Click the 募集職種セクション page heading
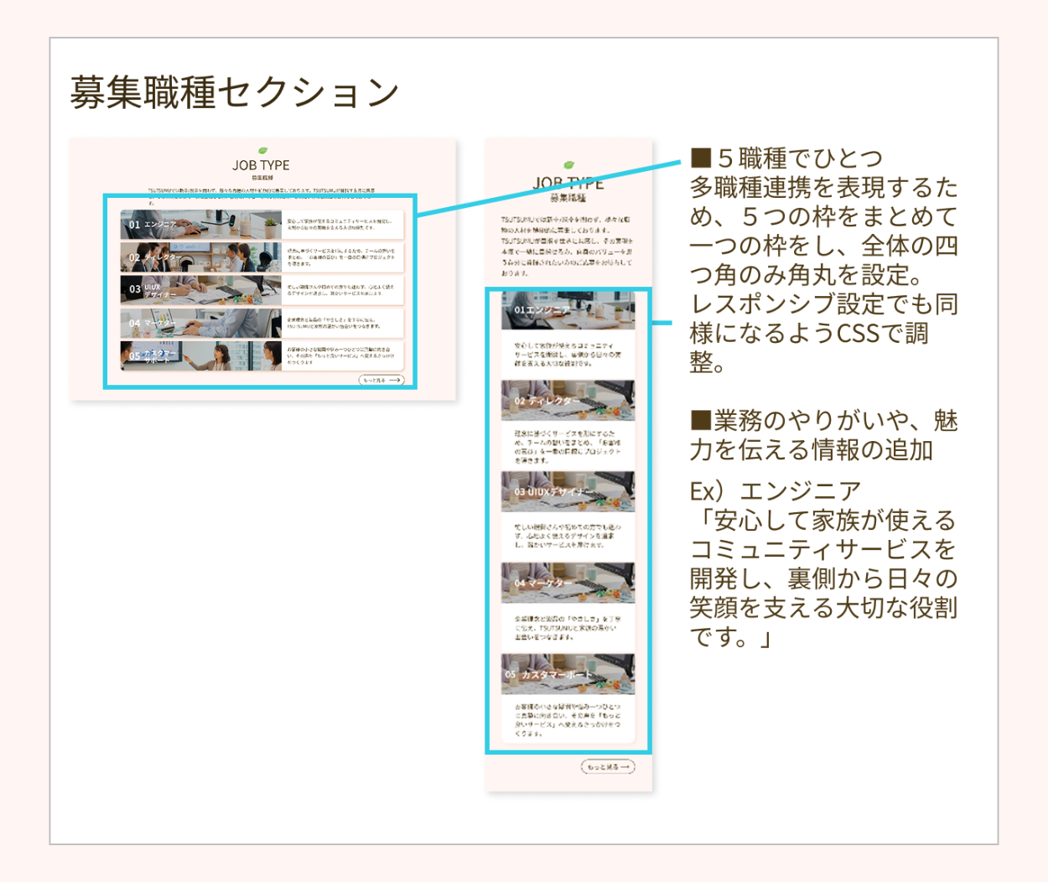Screen dimensions: 1048x882 pyautogui.click(x=234, y=92)
